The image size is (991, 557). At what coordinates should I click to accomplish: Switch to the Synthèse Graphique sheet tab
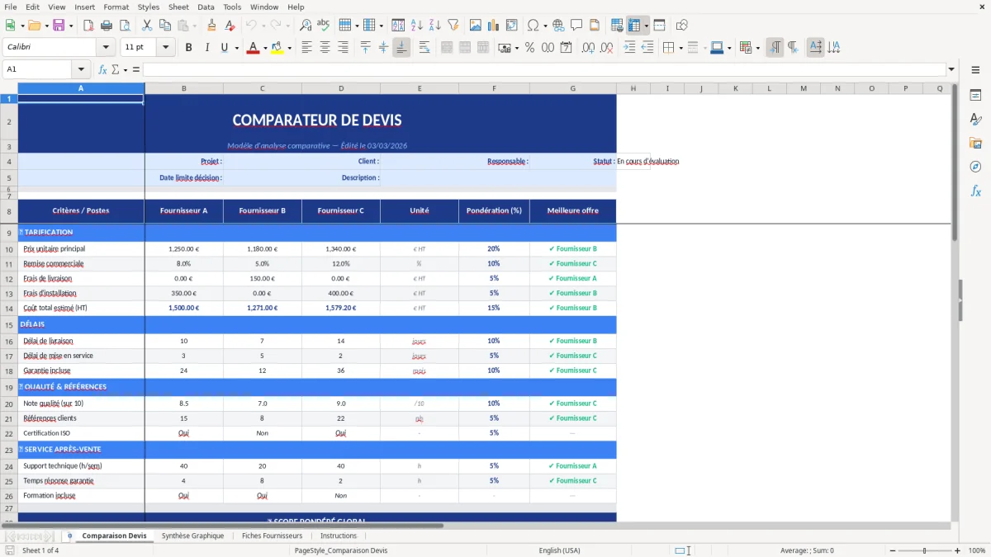point(192,536)
